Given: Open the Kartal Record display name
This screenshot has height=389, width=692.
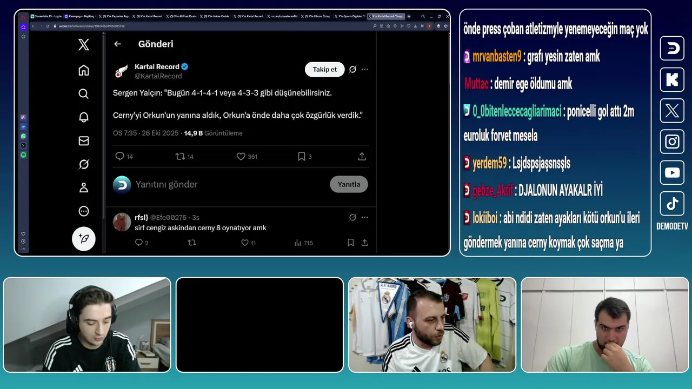Looking at the screenshot, I should [157, 66].
